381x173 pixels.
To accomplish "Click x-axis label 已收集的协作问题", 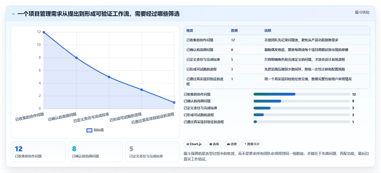I will [x=30, y=117].
